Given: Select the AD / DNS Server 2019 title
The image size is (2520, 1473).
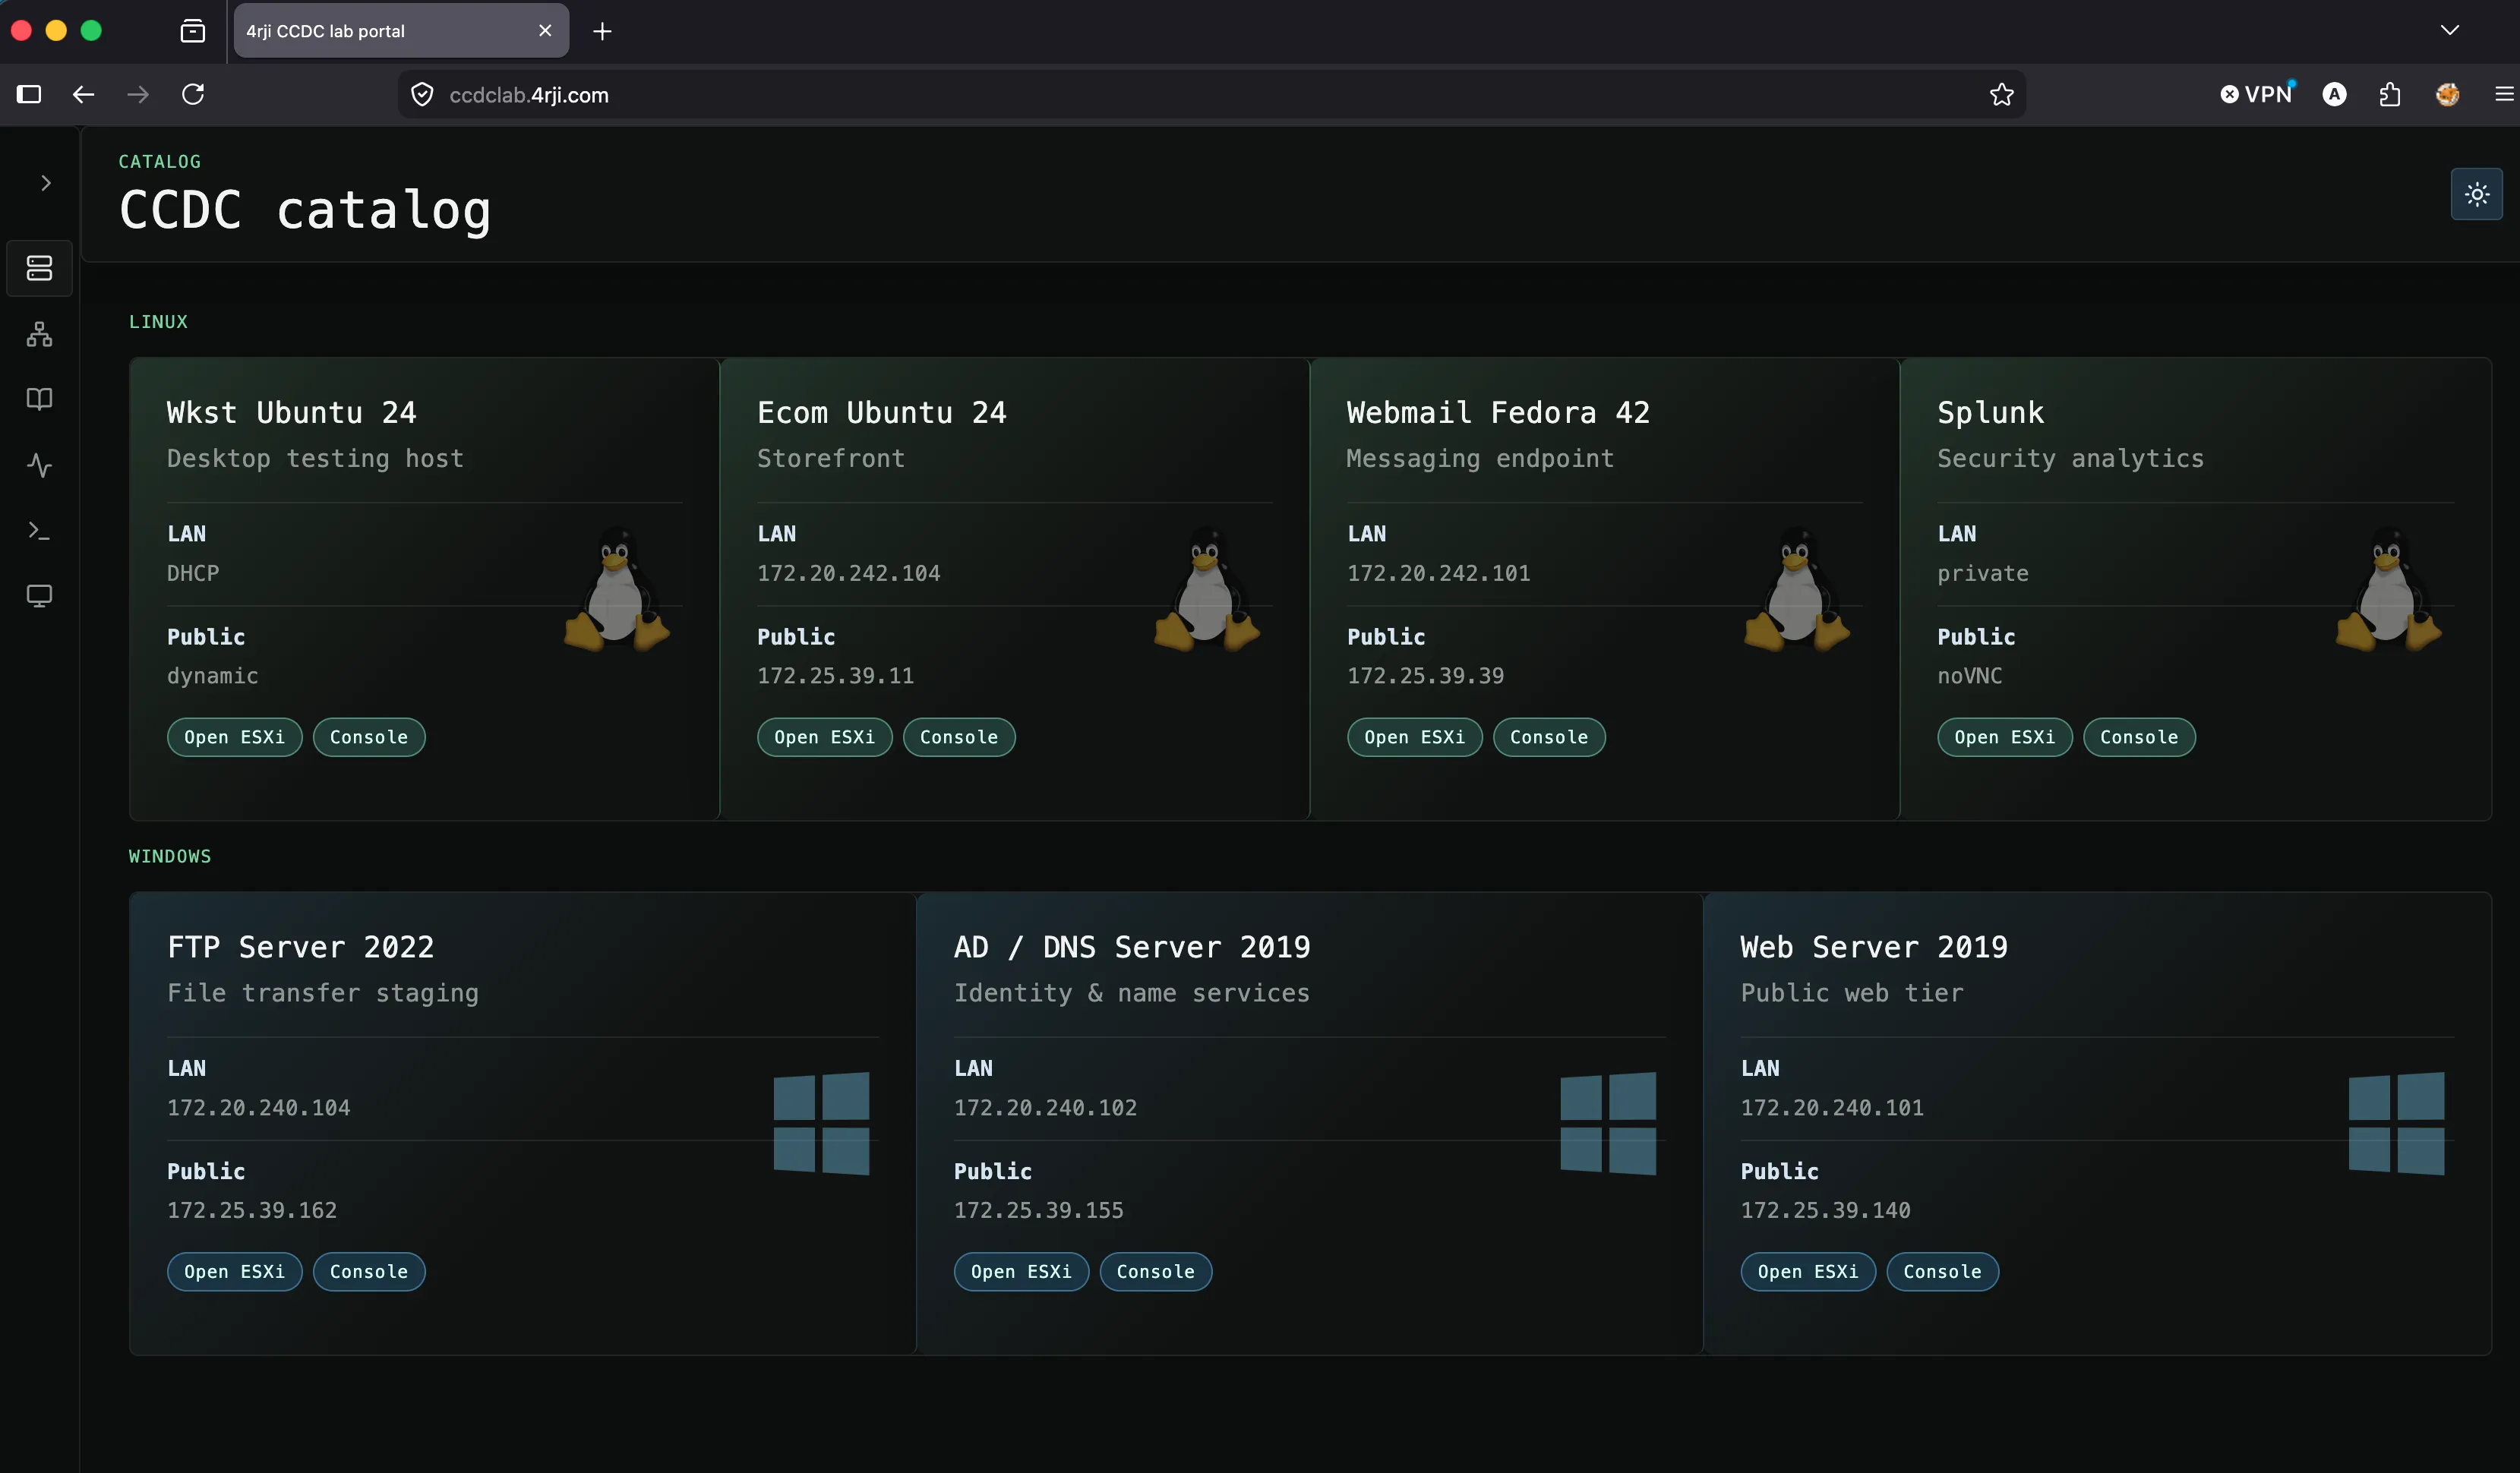Looking at the screenshot, I should click(x=1132, y=947).
